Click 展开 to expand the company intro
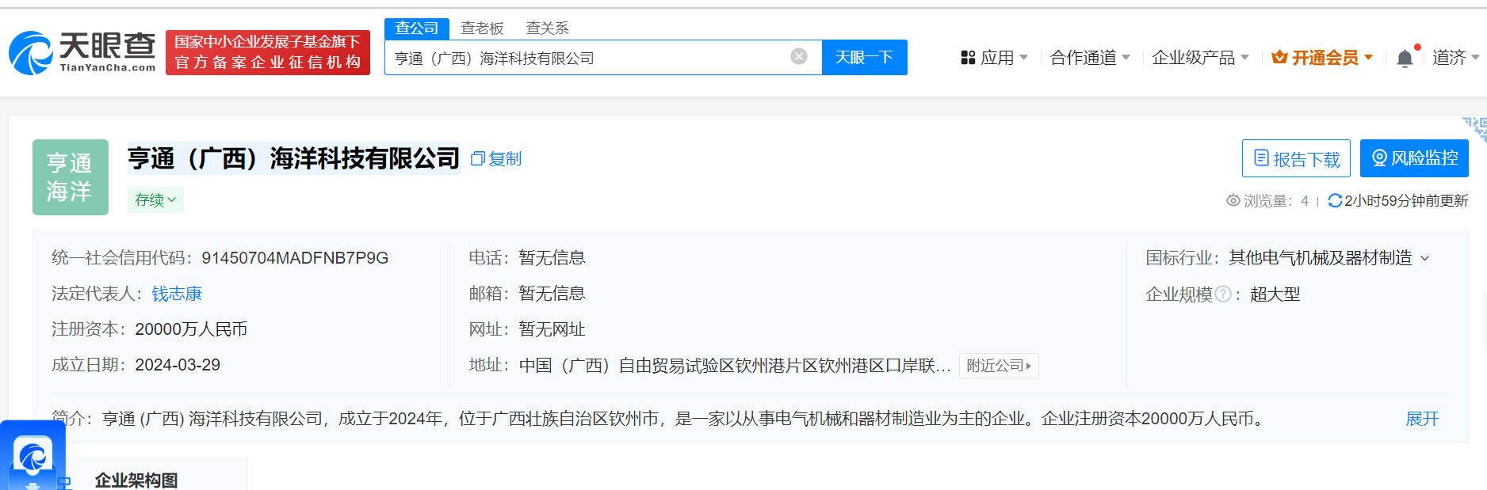This screenshot has width=1487, height=490. pos(1422,419)
